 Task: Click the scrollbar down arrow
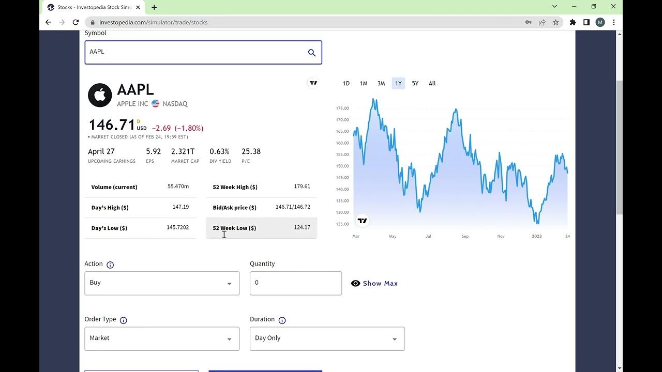[619, 368]
